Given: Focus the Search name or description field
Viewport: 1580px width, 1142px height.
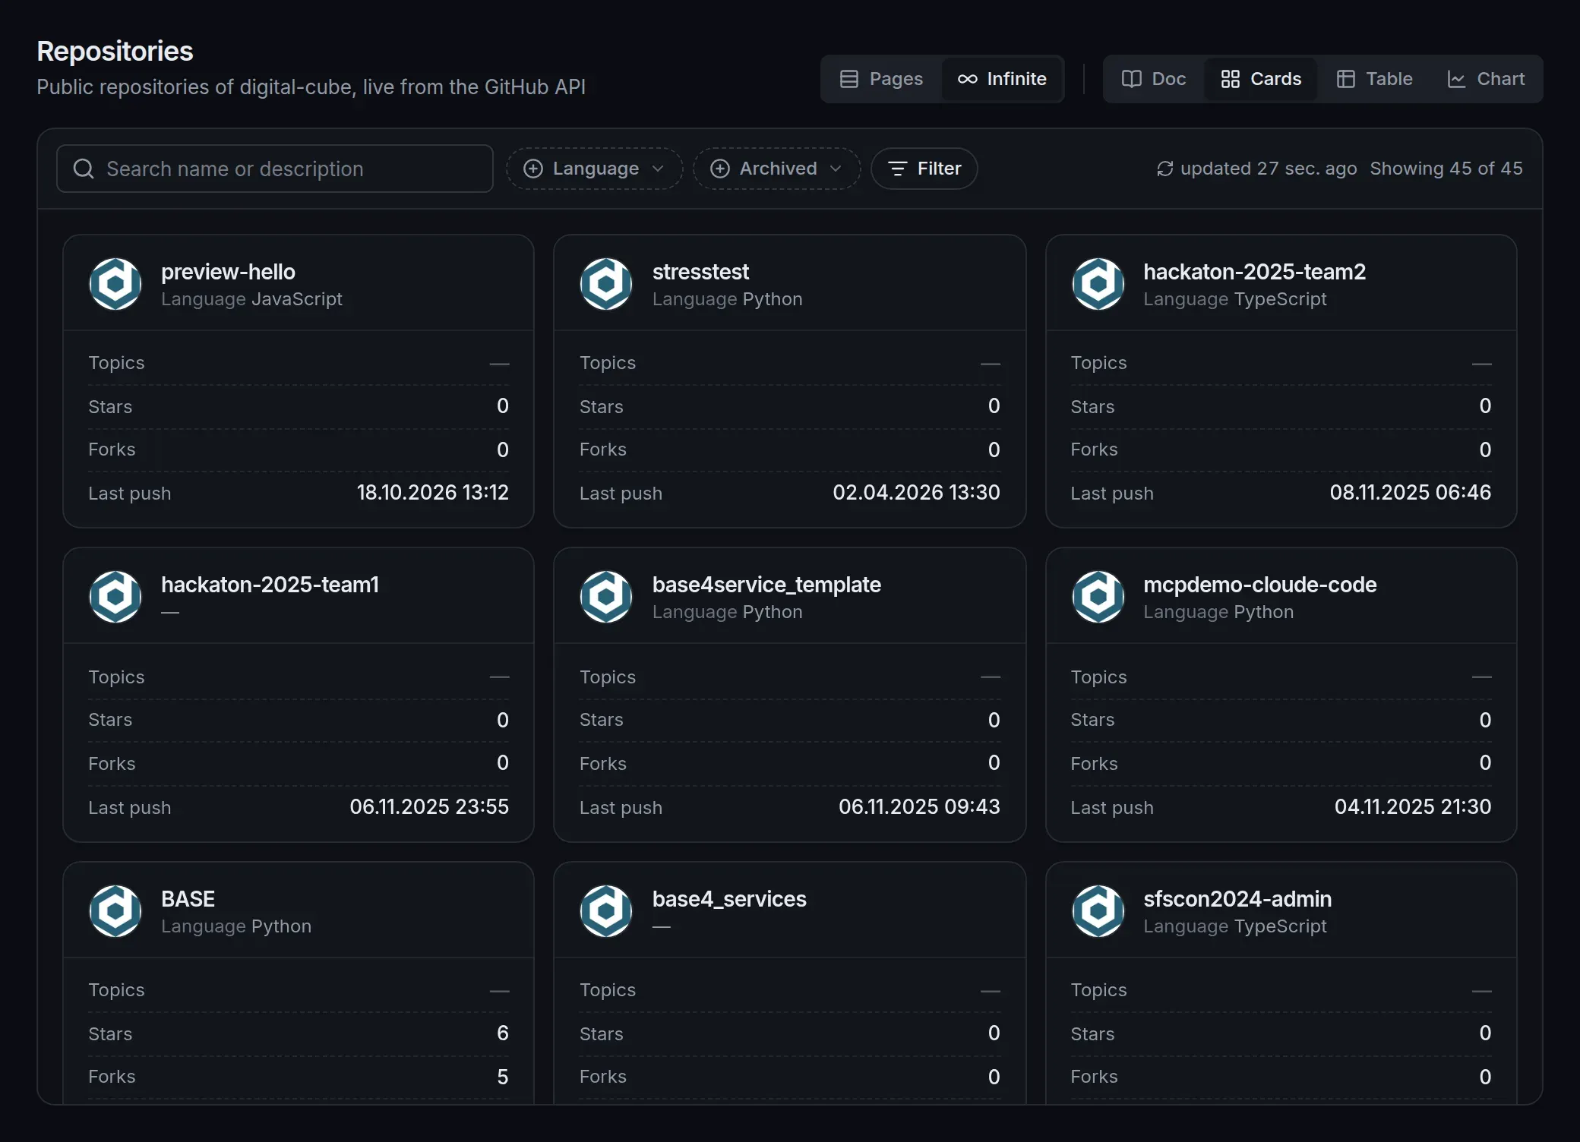Looking at the screenshot, I should pos(275,169).
